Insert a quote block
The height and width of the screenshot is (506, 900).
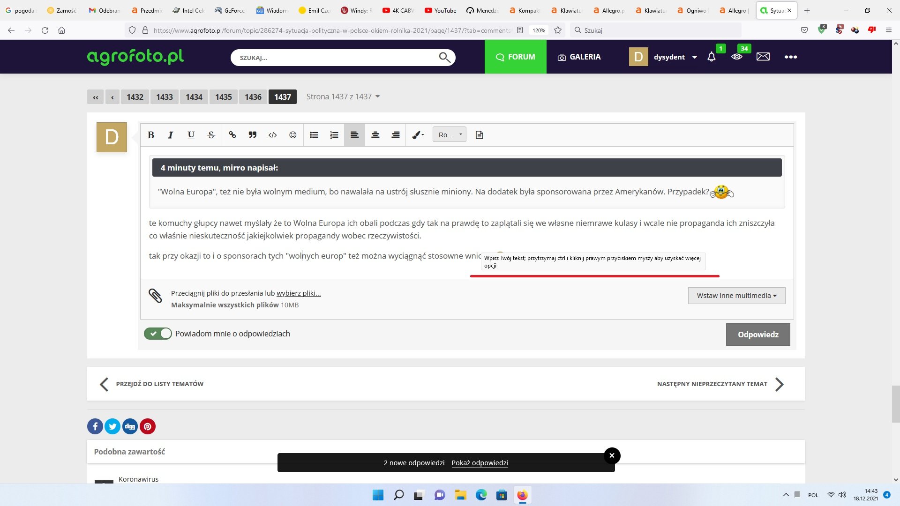pos(253,135)
